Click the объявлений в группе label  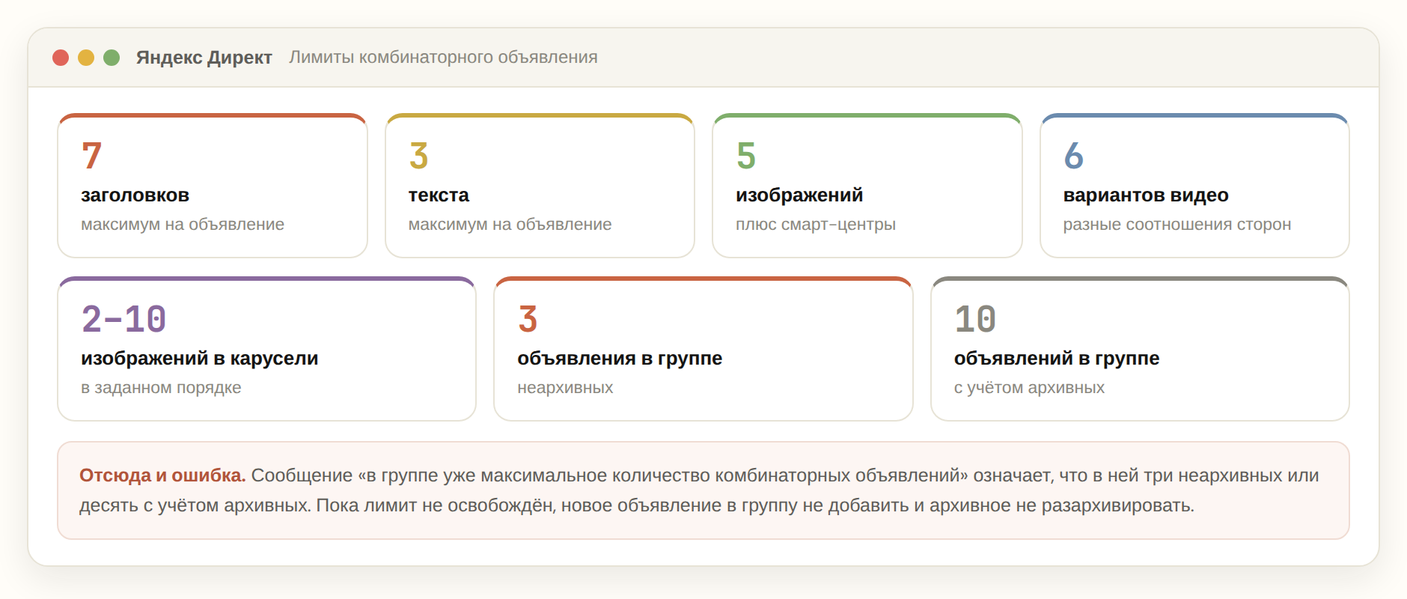click(x=1057, y=359)
